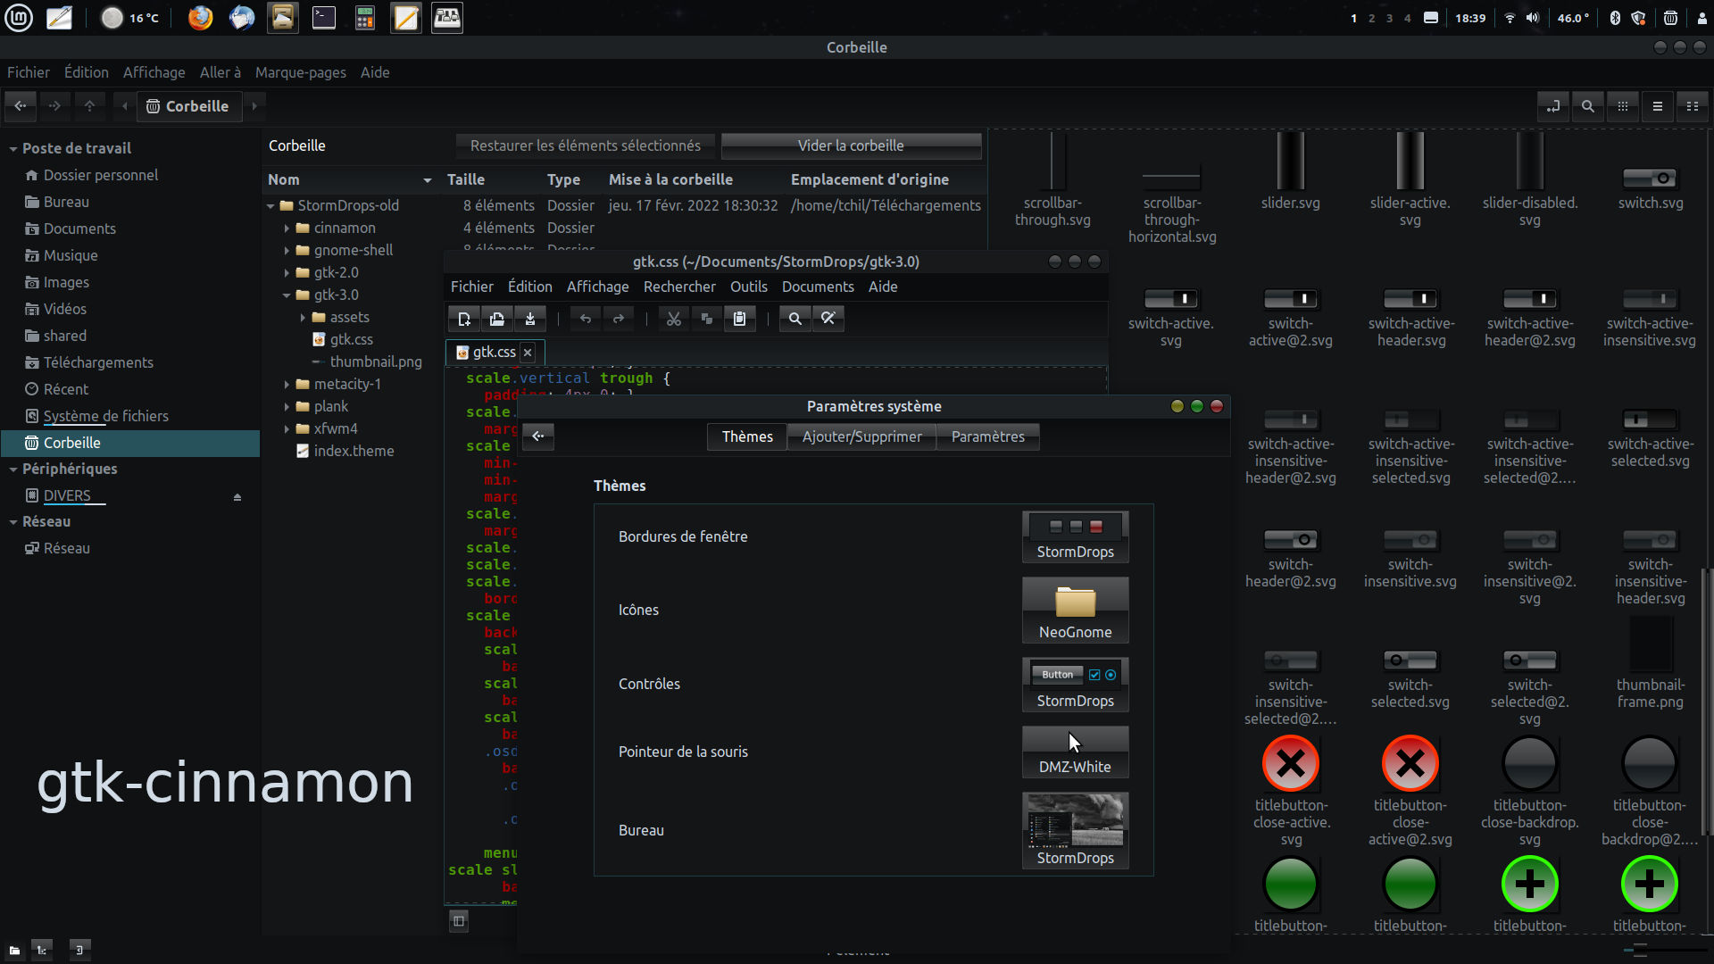1714x964 pixels.
Task: Open Aller à menu in file manager
Action: (x=220, y=72)
